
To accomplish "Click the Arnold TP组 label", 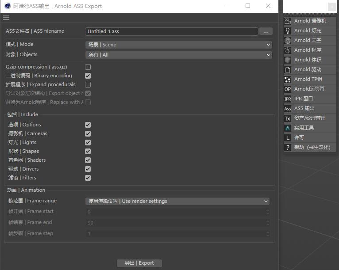I will point(308,79).
